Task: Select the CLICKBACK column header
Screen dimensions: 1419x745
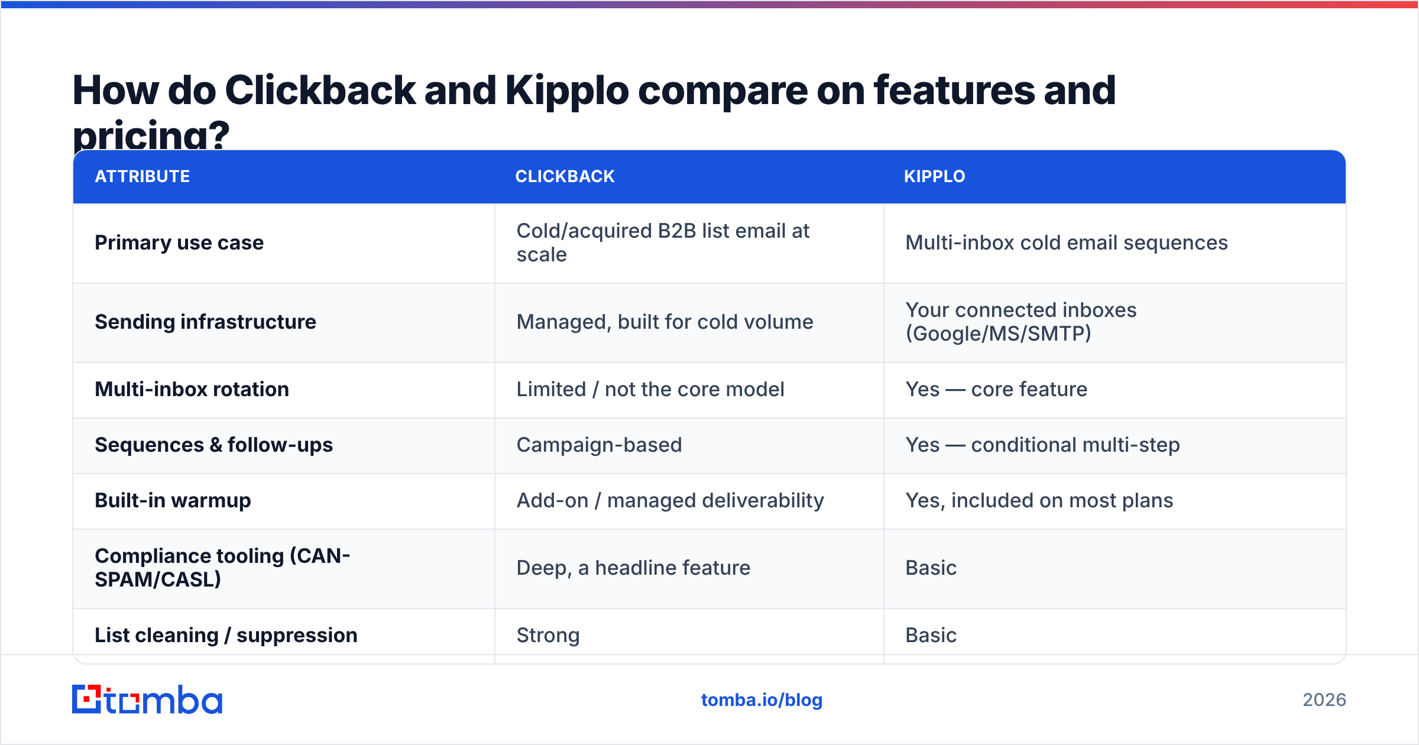Action: click(565, 176)
